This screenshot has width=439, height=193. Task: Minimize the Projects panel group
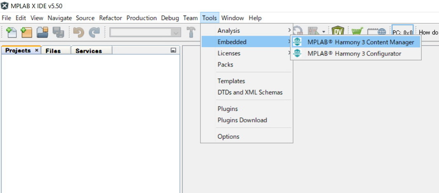pyautogui.click(x=173, y=50)
